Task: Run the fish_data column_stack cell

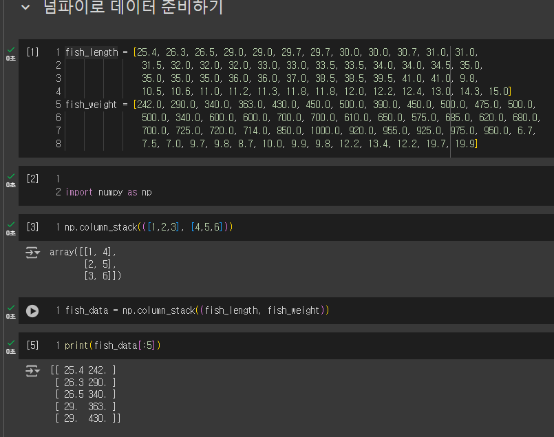Action: [32, 311]
